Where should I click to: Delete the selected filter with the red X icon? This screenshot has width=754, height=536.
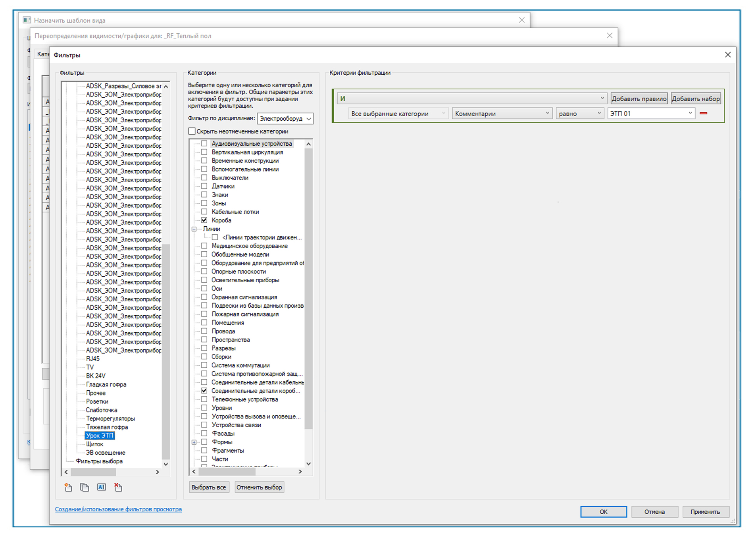click(118, 487)
